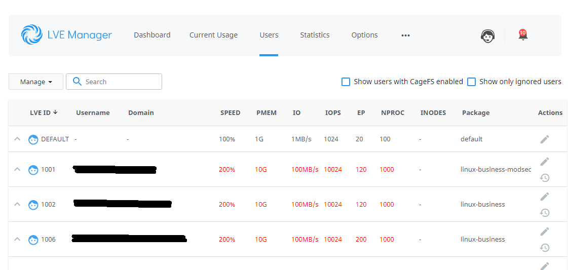Screen dimensions: 568x270
Task: Click the Actions column header
Action: point(550,112)
